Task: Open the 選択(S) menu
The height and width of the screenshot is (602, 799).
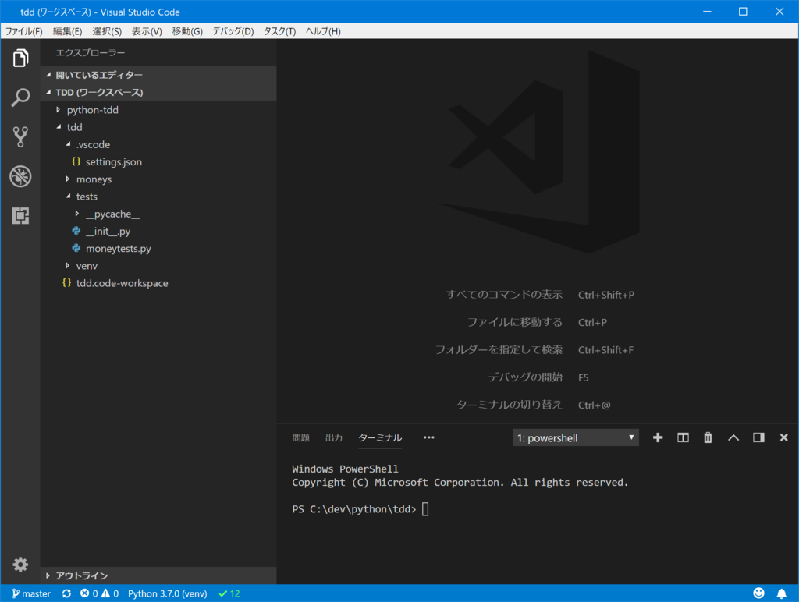Action: point(107,31)
